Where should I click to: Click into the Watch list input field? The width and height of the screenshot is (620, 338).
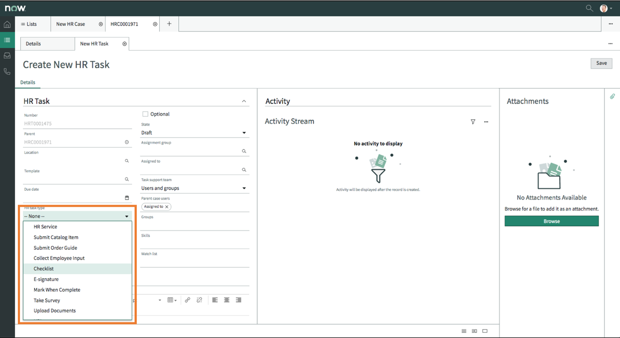(x=195, y=262)
